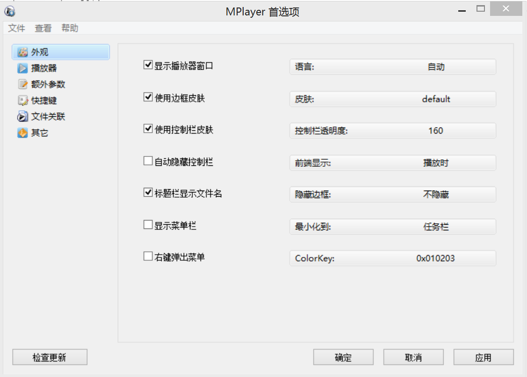
Task: Enable 自动隐藏控制栏
Action: point(148,161)
